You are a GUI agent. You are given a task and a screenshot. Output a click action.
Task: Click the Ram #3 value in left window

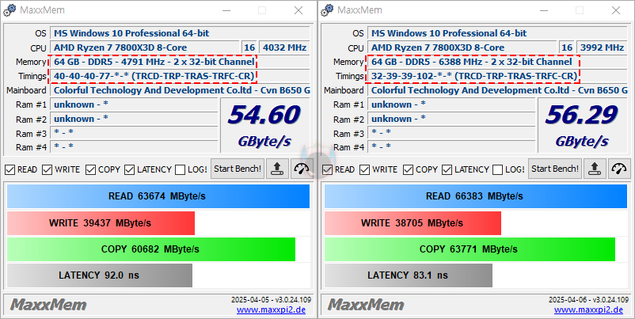[134, 133]
